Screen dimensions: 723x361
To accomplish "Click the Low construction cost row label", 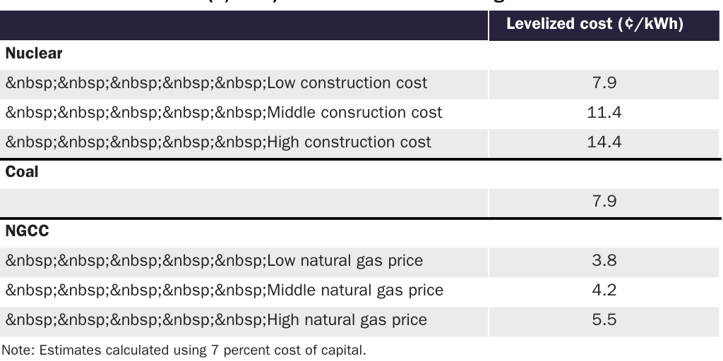I will click(x=216, y=83).
